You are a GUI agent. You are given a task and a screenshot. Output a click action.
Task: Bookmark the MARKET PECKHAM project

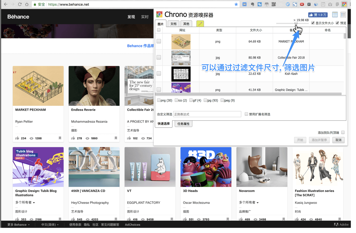pyautogui.click(x=60, y=138)
